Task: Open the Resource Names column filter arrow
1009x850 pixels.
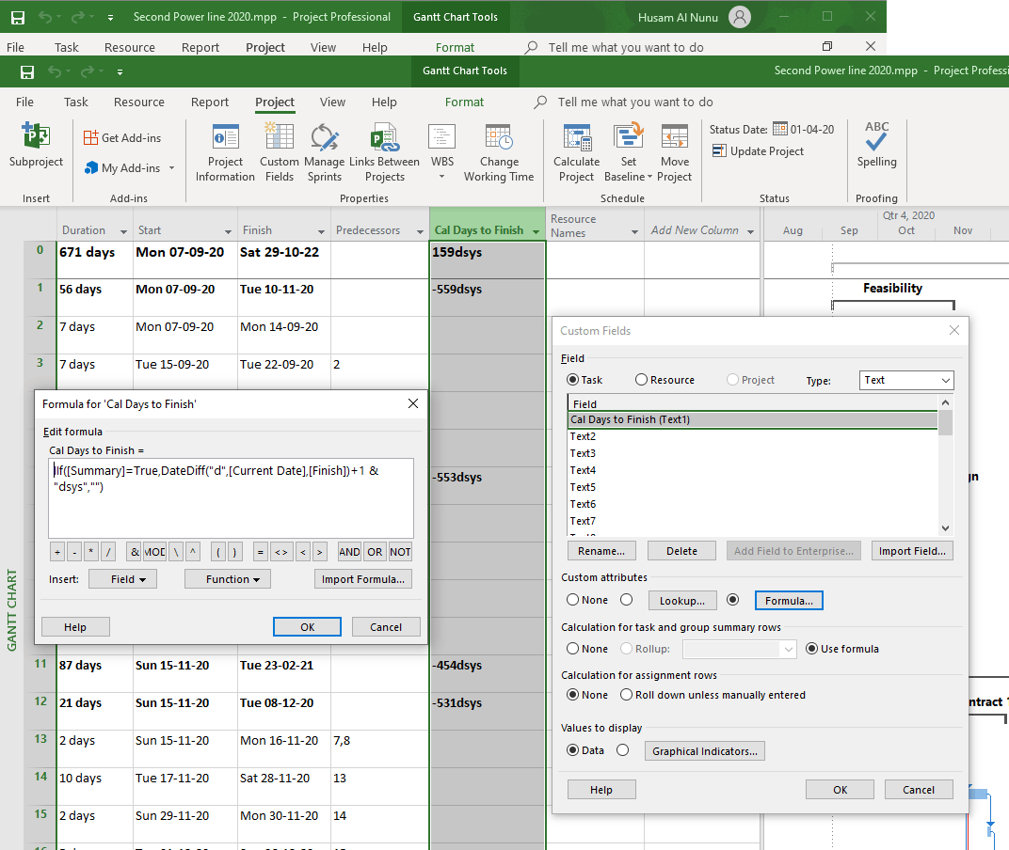Action: pyautogui.click(x=634, y=231)
